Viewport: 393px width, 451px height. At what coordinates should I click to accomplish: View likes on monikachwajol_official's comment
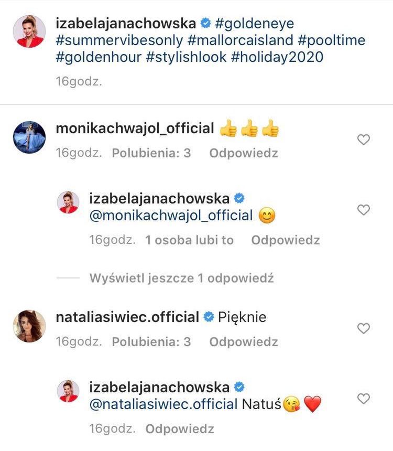tap(151, 153)
